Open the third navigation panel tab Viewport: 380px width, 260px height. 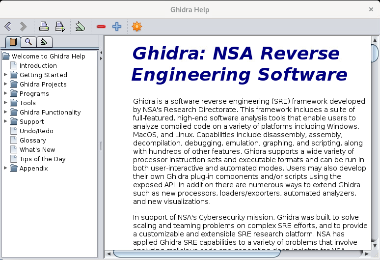tap(44, 42)
